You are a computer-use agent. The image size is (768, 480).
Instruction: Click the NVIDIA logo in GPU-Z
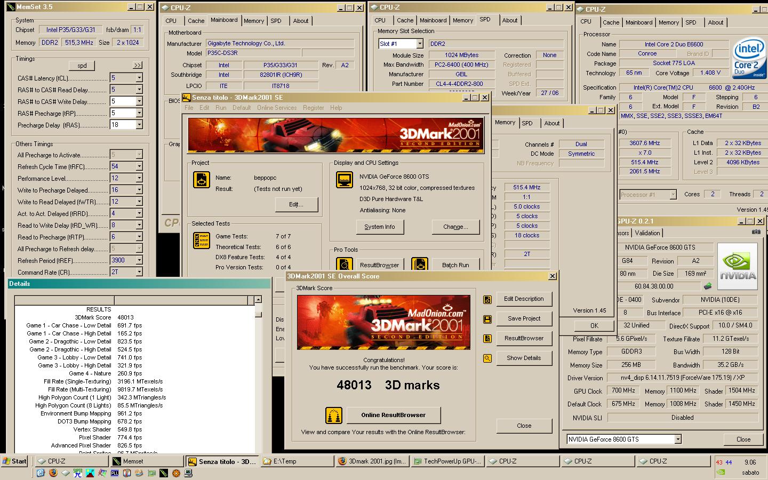(x=738, y=267)
